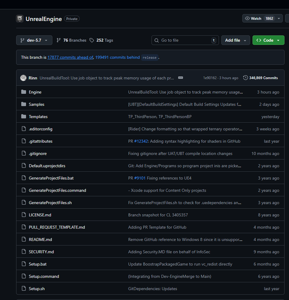Open the 17877 commits ahead link
This screenshot has height=300, width=289.
pos(70,57)
